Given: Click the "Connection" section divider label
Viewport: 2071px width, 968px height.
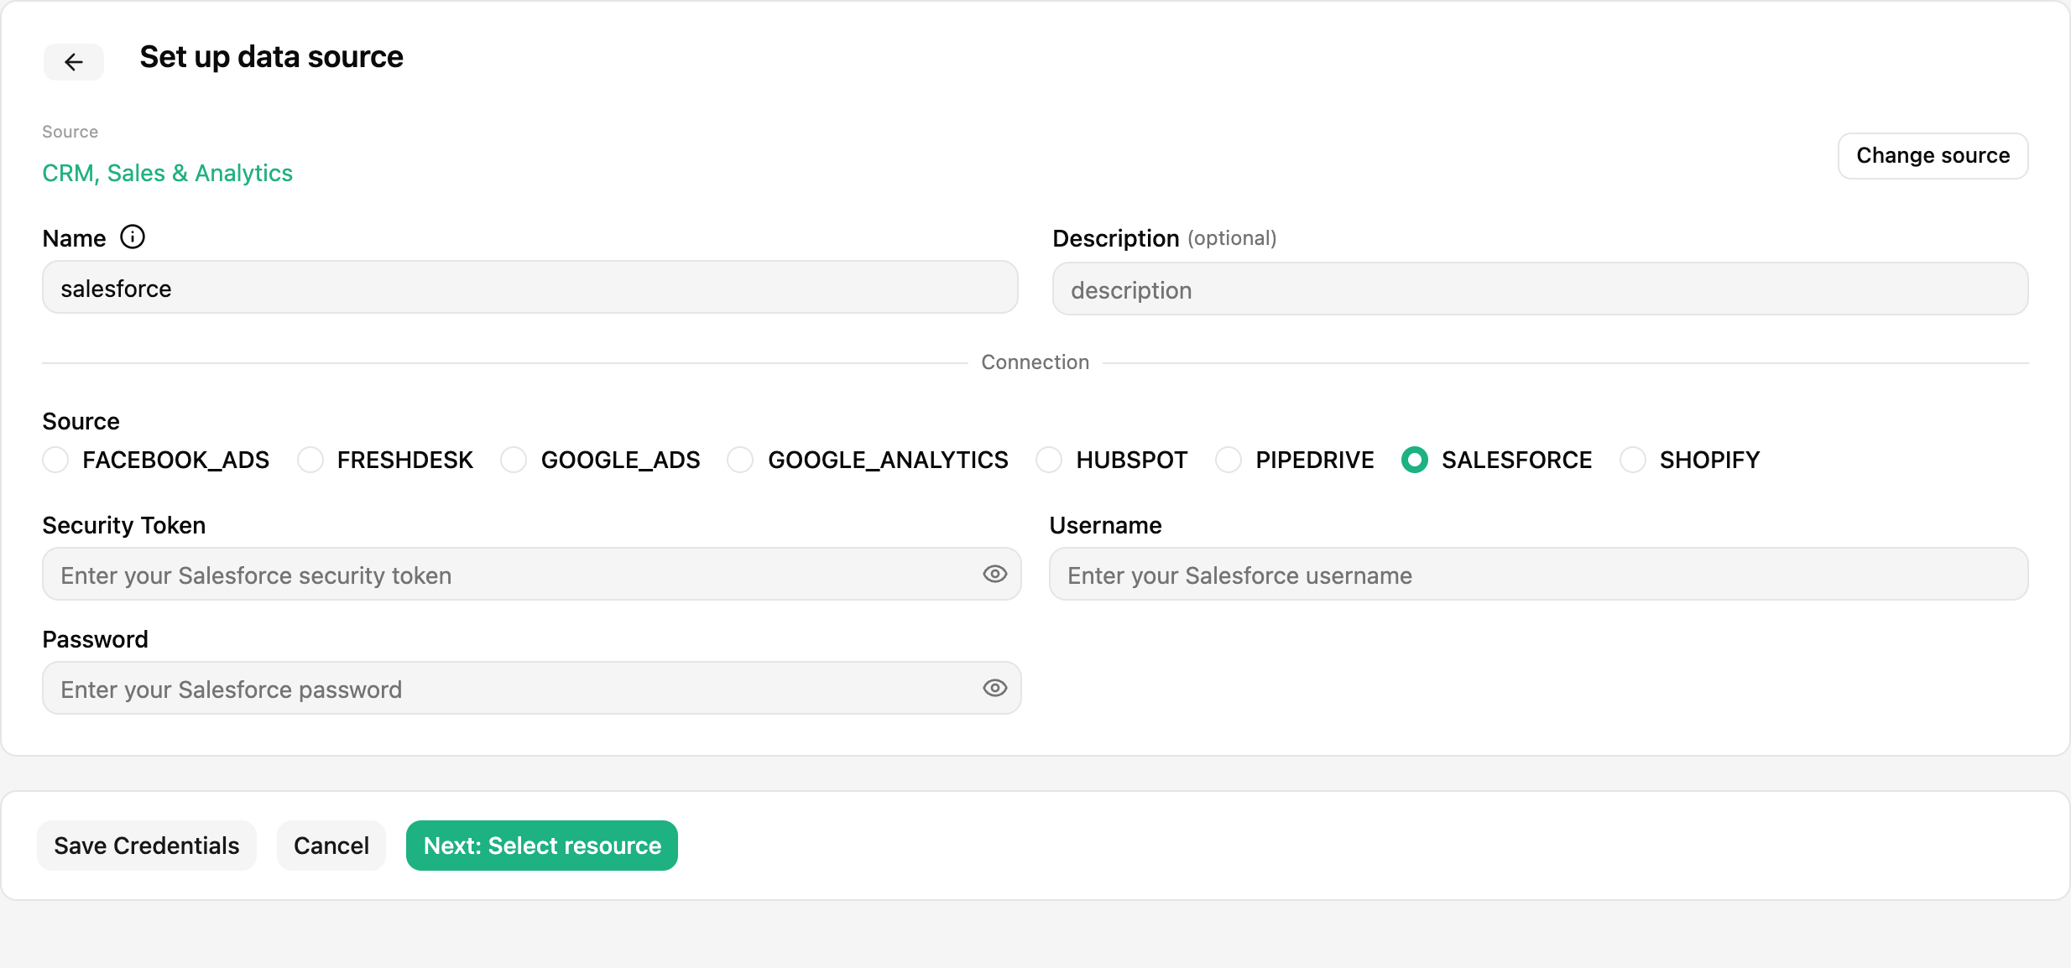Looking at the screenshot, I should (x=1035, y=362).
